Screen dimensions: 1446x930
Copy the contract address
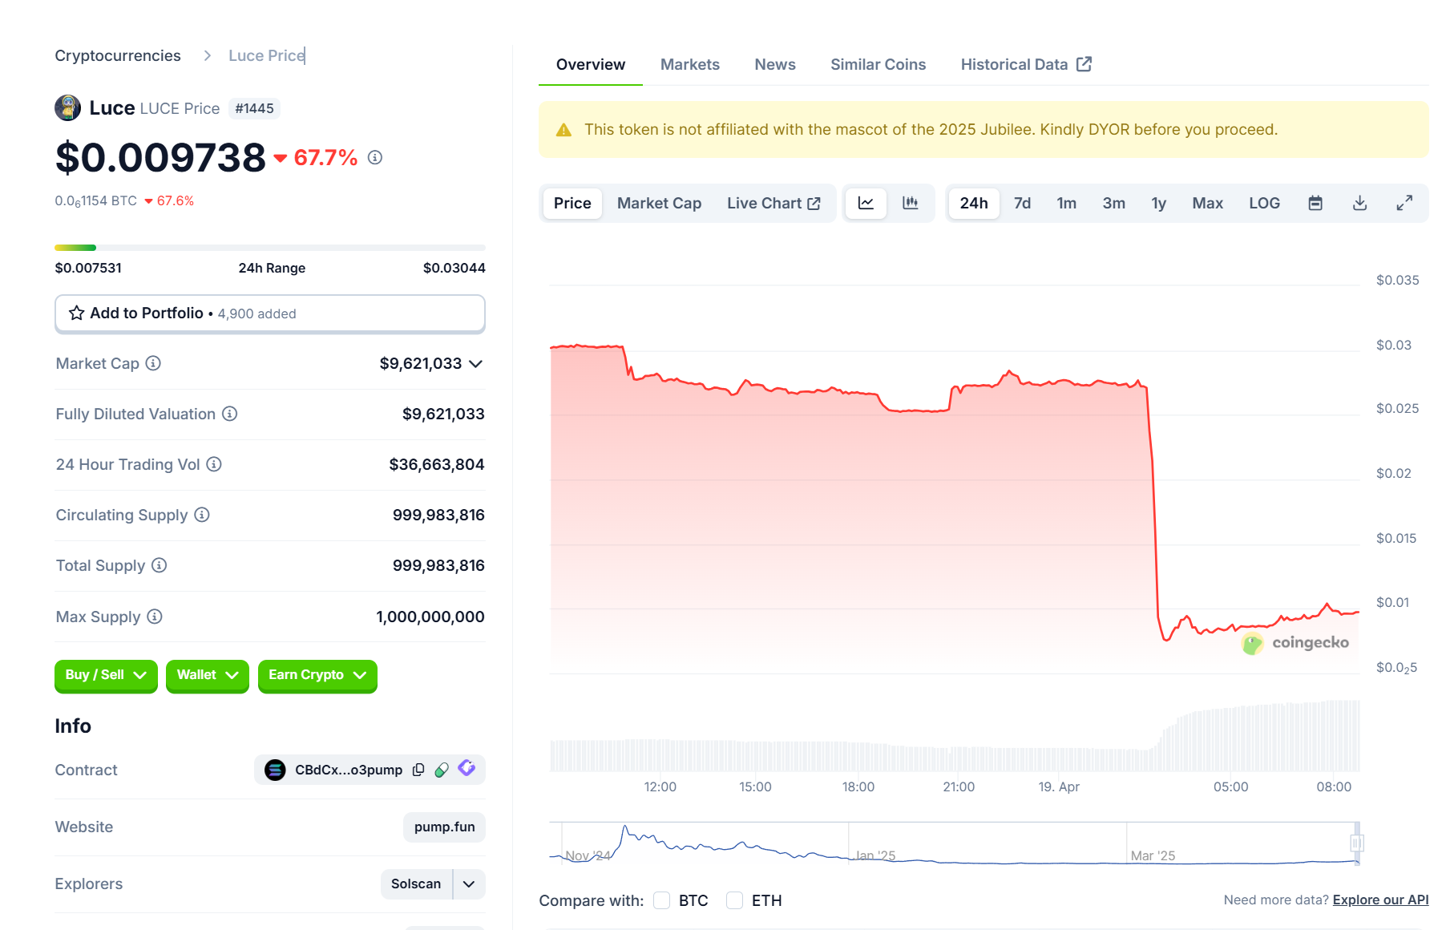tap(418, 770)
